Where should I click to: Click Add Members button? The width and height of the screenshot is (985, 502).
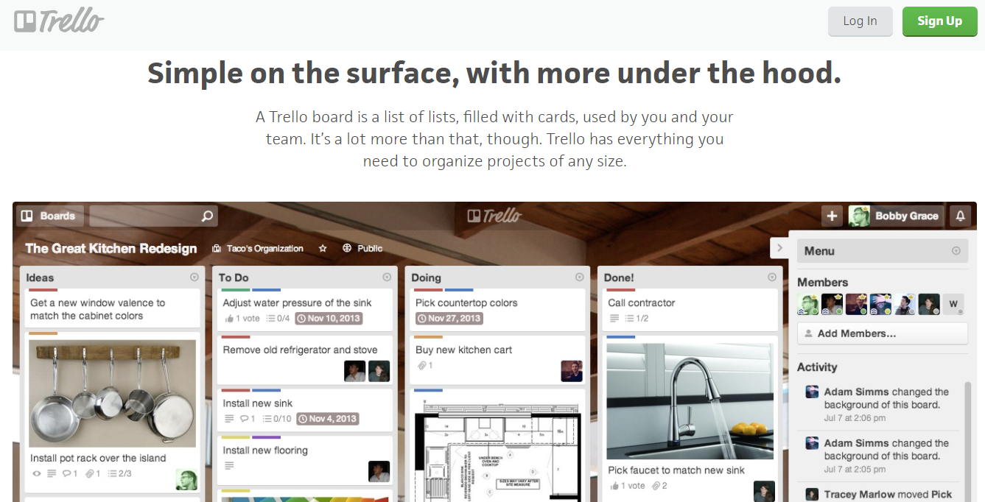pyautogui.click(x=883, y=333)
